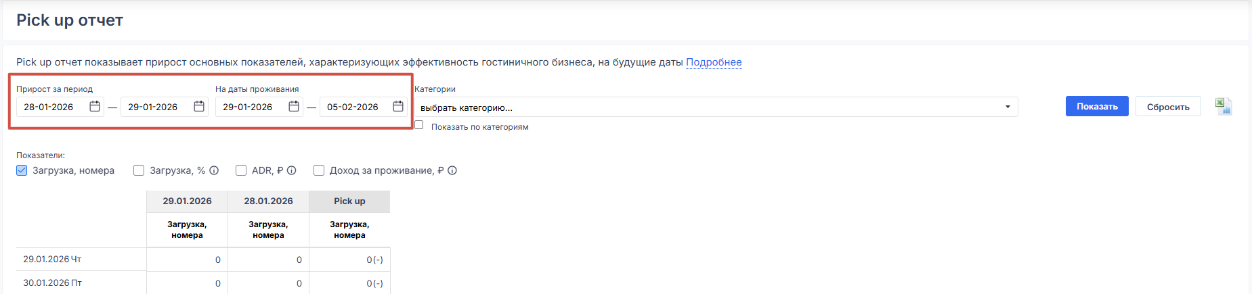The image size is (1252, 294).
Task: Tick the Показать по категориям checkbox
Action: [x=419, y=125]
